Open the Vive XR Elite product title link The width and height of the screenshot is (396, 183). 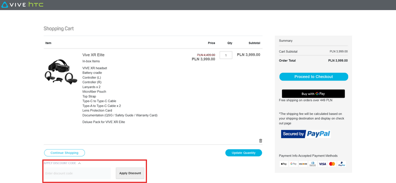93,55
